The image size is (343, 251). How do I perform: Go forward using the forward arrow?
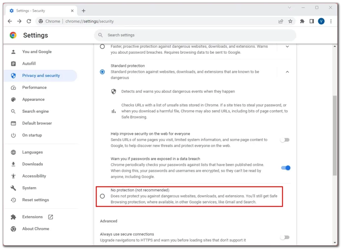point(19,21)
